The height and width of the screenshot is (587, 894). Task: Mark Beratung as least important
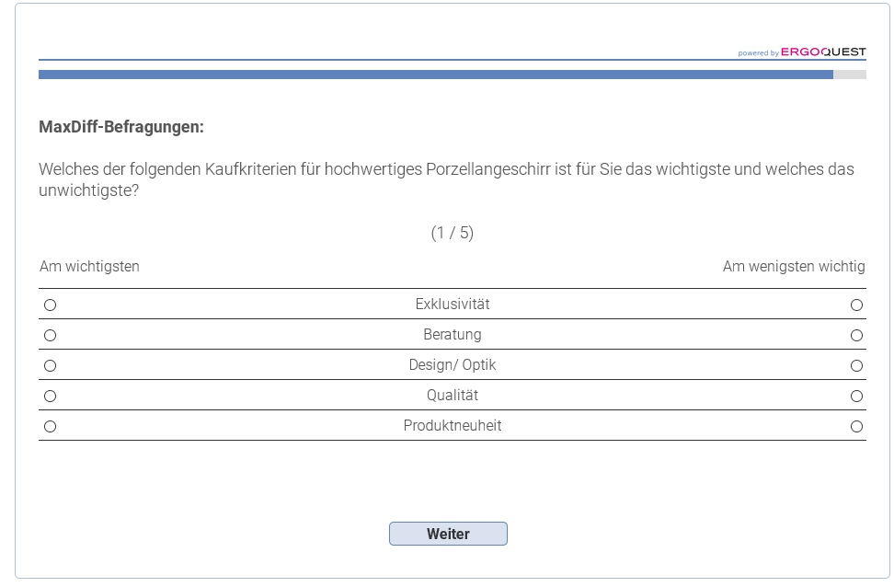point(856,335)
